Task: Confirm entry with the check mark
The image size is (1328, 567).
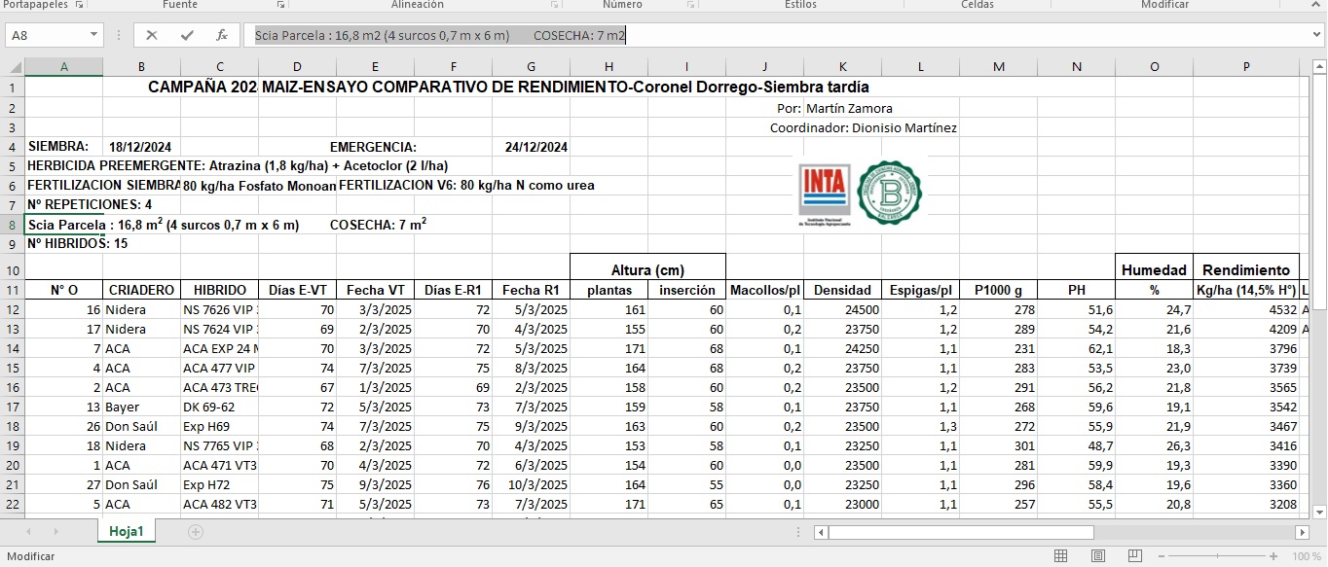Action: [187, 35]
